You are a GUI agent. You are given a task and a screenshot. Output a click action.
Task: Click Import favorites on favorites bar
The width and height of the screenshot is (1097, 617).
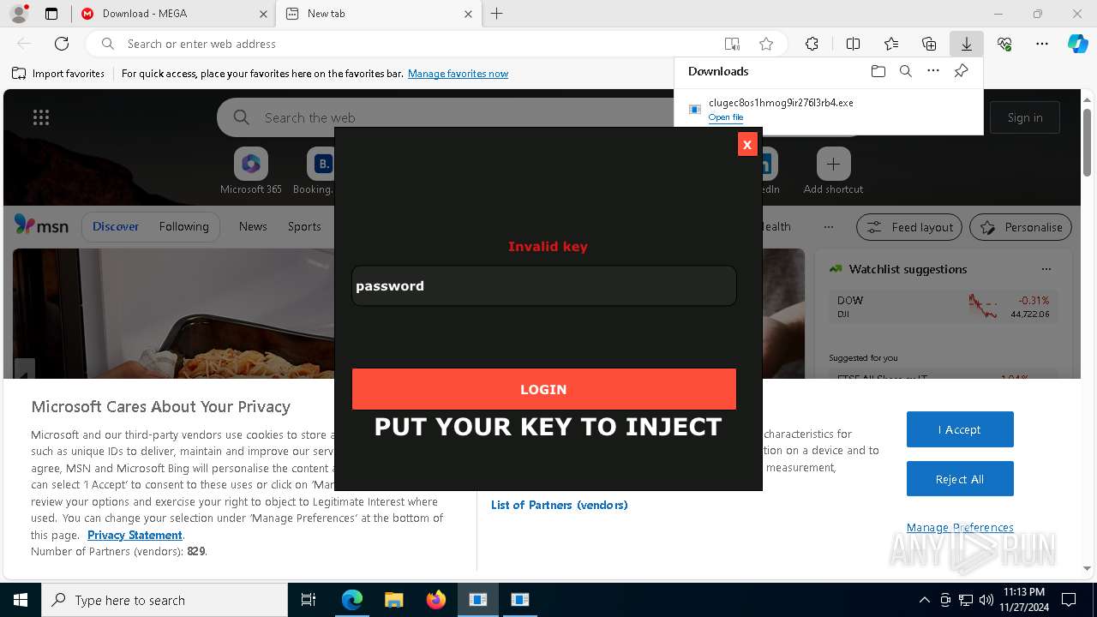(58, 74)
